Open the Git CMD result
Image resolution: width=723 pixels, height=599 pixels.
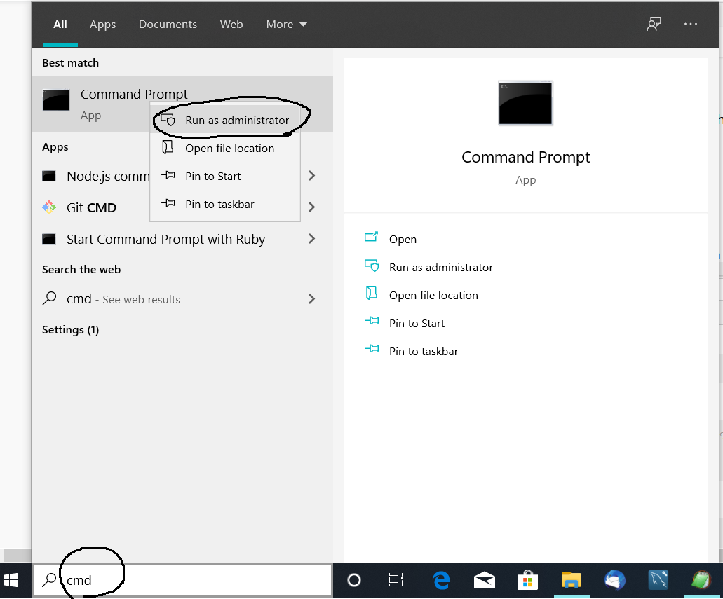pos(91,207)
